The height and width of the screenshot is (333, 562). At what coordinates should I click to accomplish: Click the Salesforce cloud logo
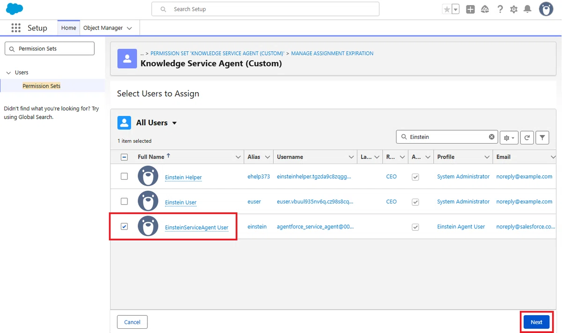point(15,9)
